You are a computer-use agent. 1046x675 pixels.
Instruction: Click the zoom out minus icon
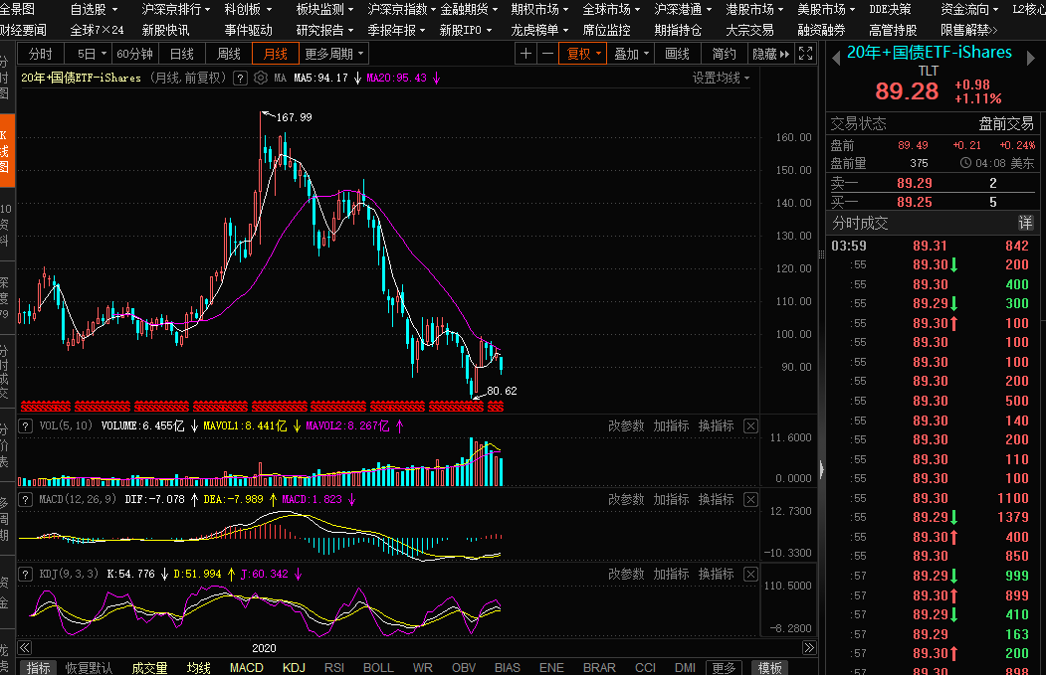click(546, 54)
